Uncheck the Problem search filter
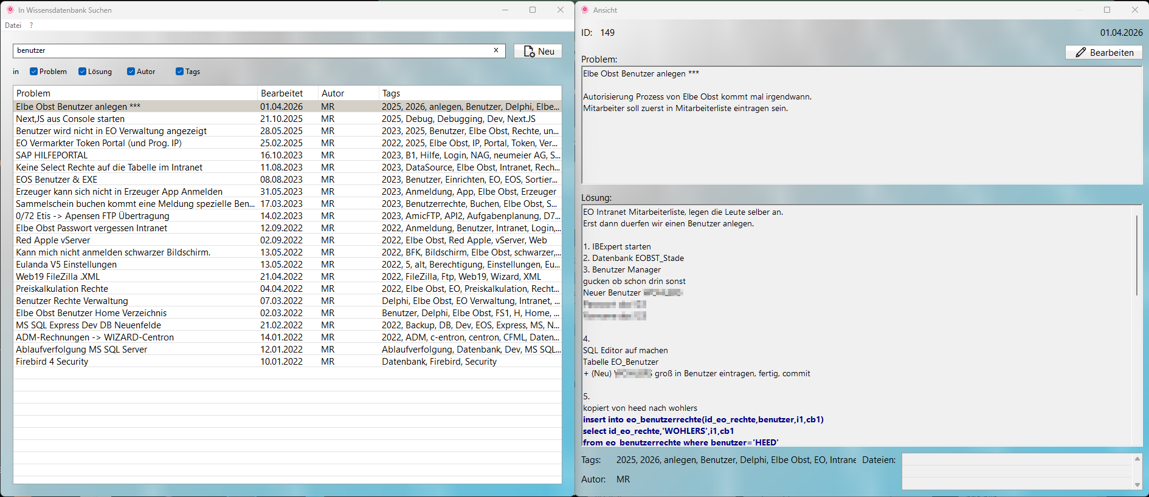1149x497 pixels. coord(34,72)
